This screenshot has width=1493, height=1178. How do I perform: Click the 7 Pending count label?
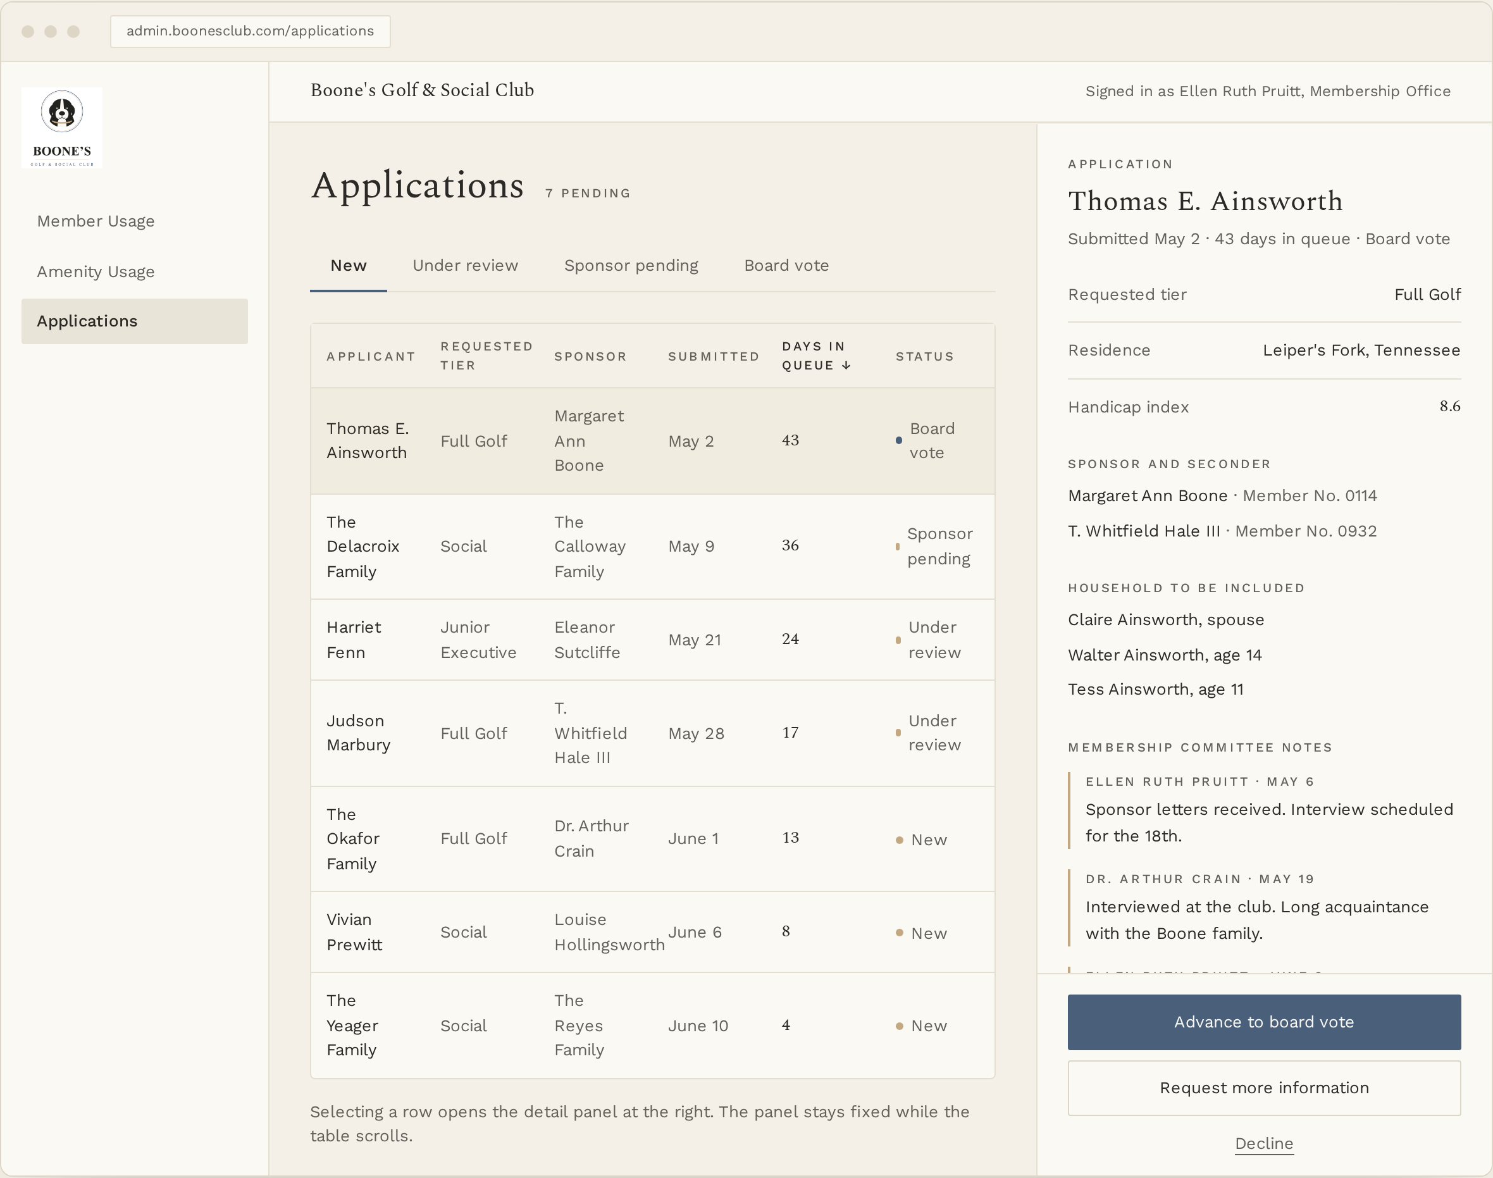tap(588, 193)
